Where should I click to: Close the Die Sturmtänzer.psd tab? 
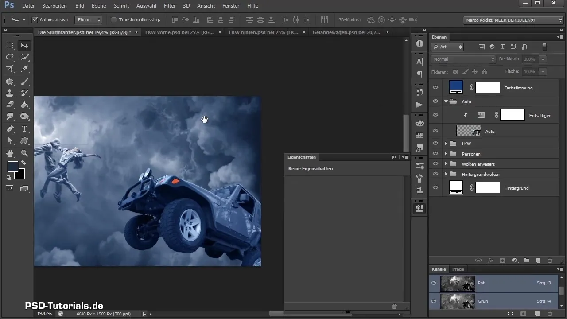point(136,32)
